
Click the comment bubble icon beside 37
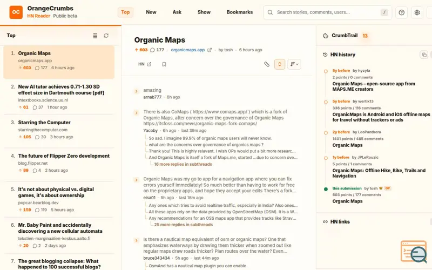35,107
